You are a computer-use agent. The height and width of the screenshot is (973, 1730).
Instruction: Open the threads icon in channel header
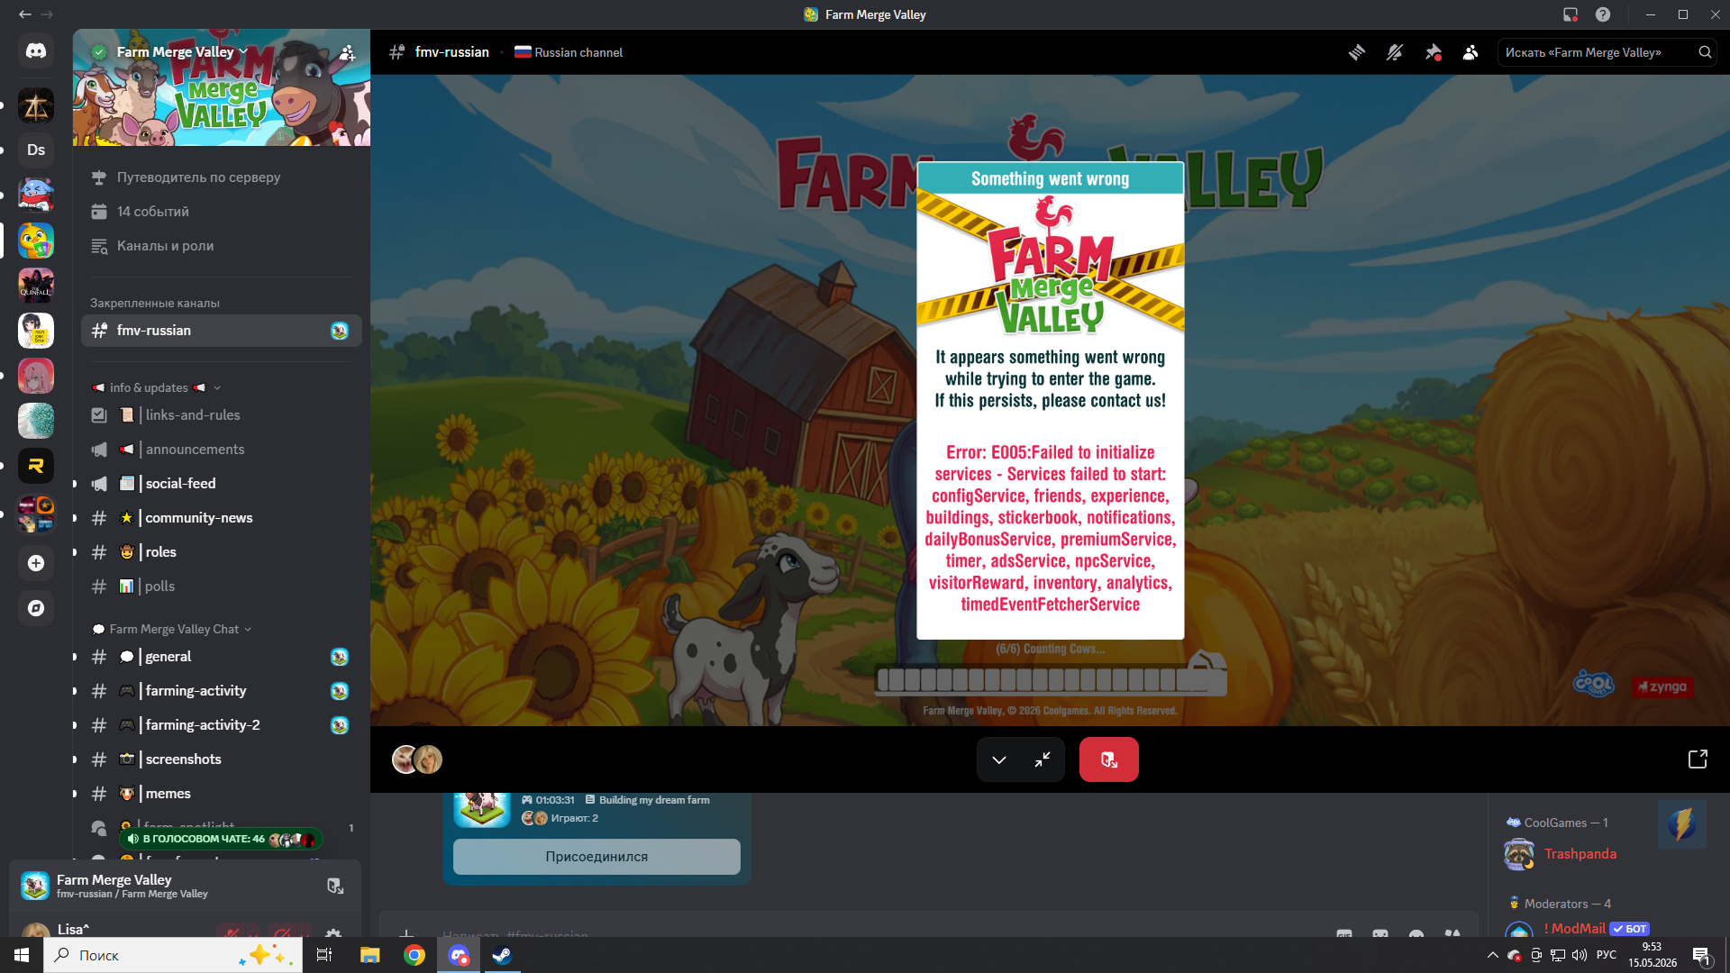[1356, 52]
